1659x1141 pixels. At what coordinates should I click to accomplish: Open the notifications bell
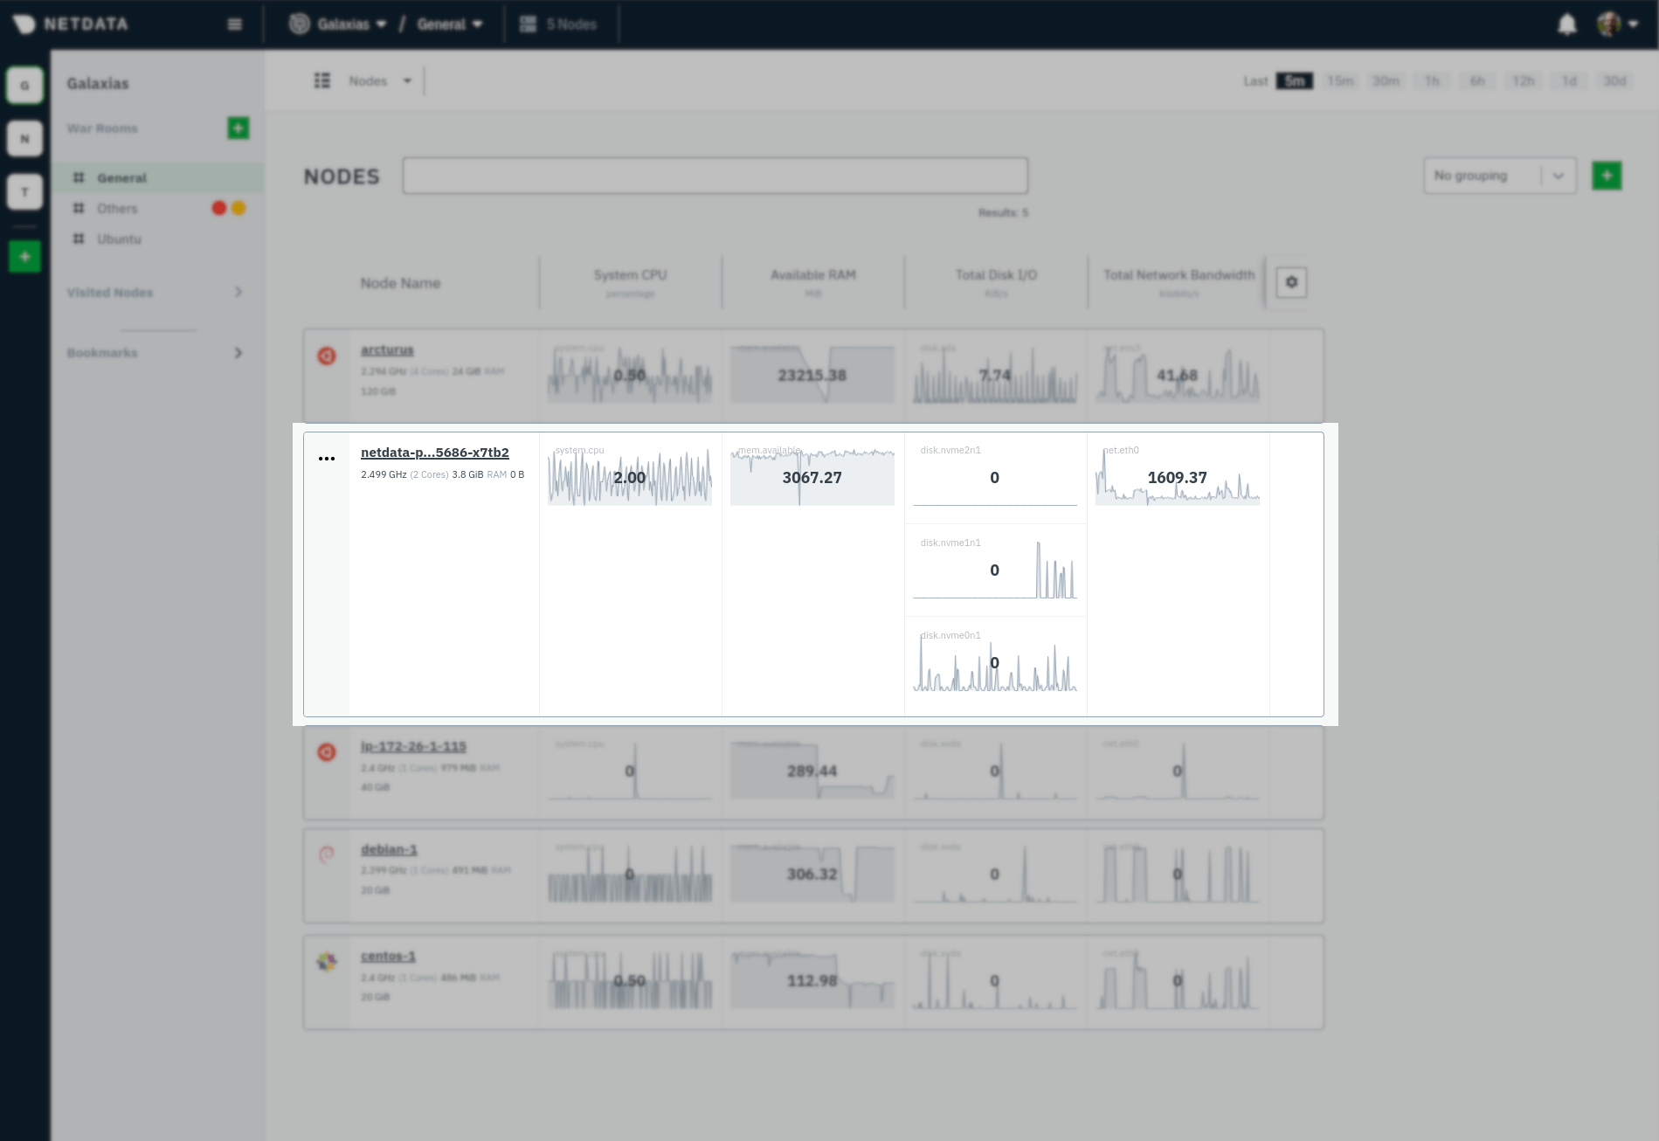click(x=1567, y=24)
